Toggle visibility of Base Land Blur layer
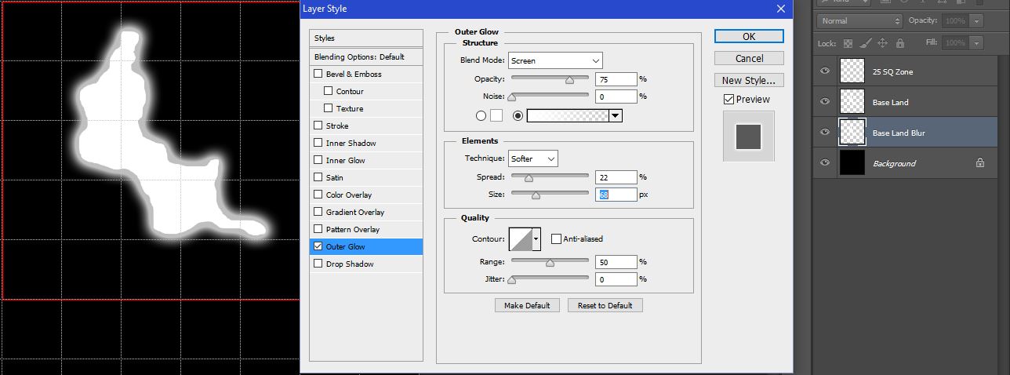1010x375 pixels. (825, 133)
